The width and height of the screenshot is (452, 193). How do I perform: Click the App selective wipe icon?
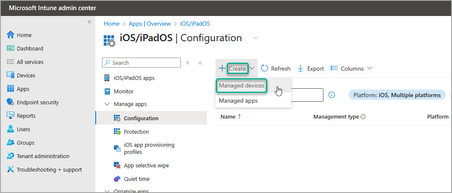[x=117, y=165]
